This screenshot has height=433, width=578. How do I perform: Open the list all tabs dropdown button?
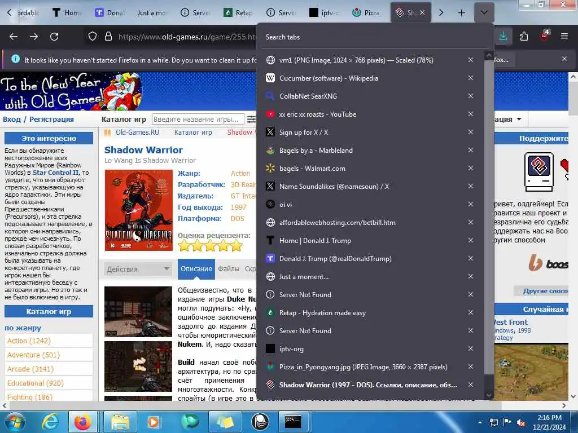[484, 13]
